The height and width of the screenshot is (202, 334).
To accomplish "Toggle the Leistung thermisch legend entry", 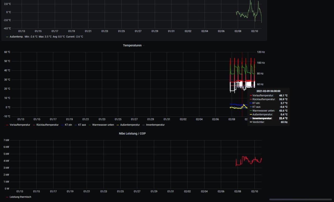I will [x=20, y=197].
